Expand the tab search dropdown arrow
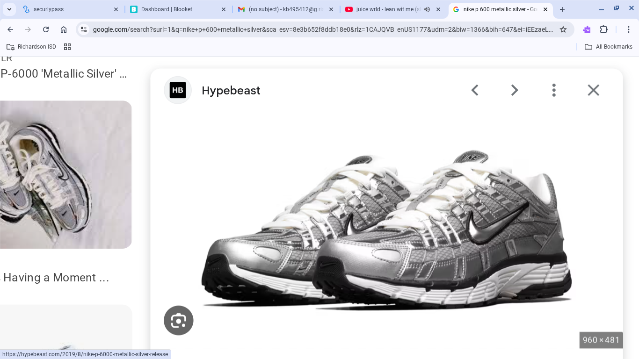639x359 pixels. coord(9,9)
